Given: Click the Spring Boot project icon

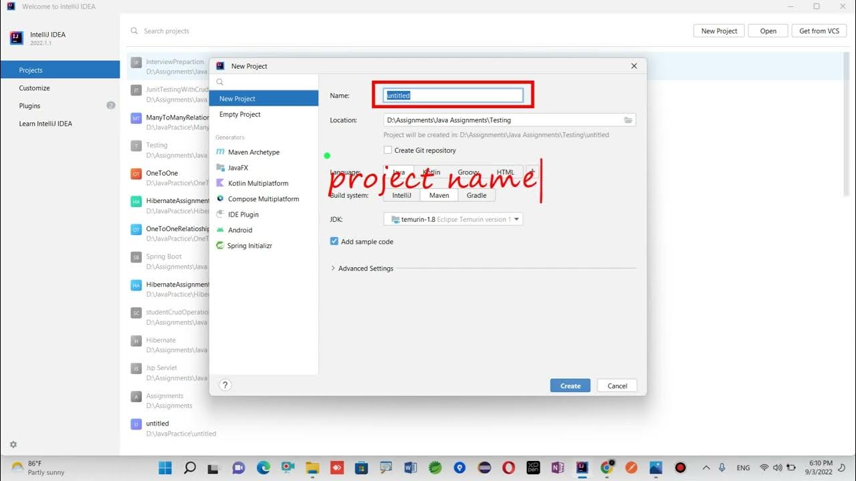Looking at the screenshot, I should click(136, 257).
